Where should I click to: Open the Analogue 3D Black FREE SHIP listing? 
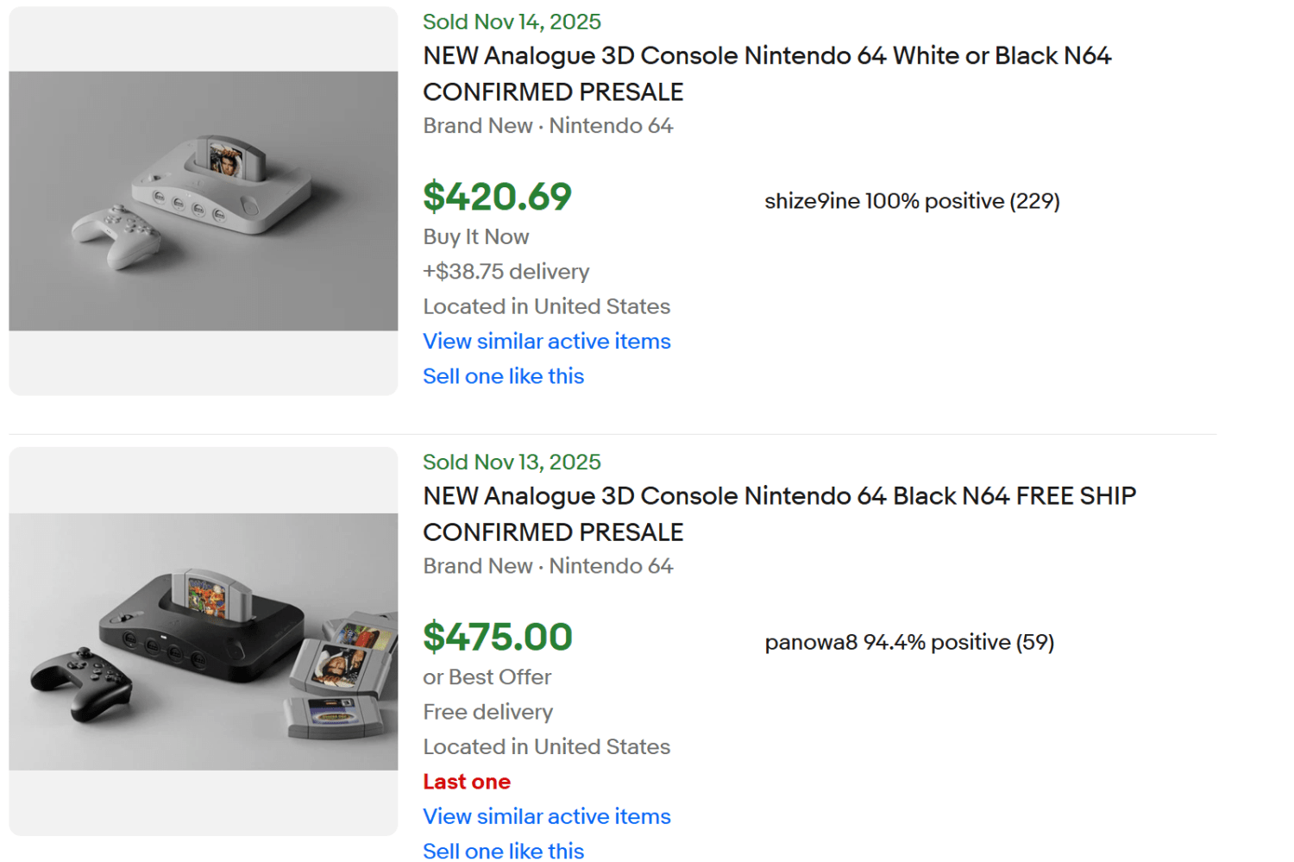tap(778, 513)
